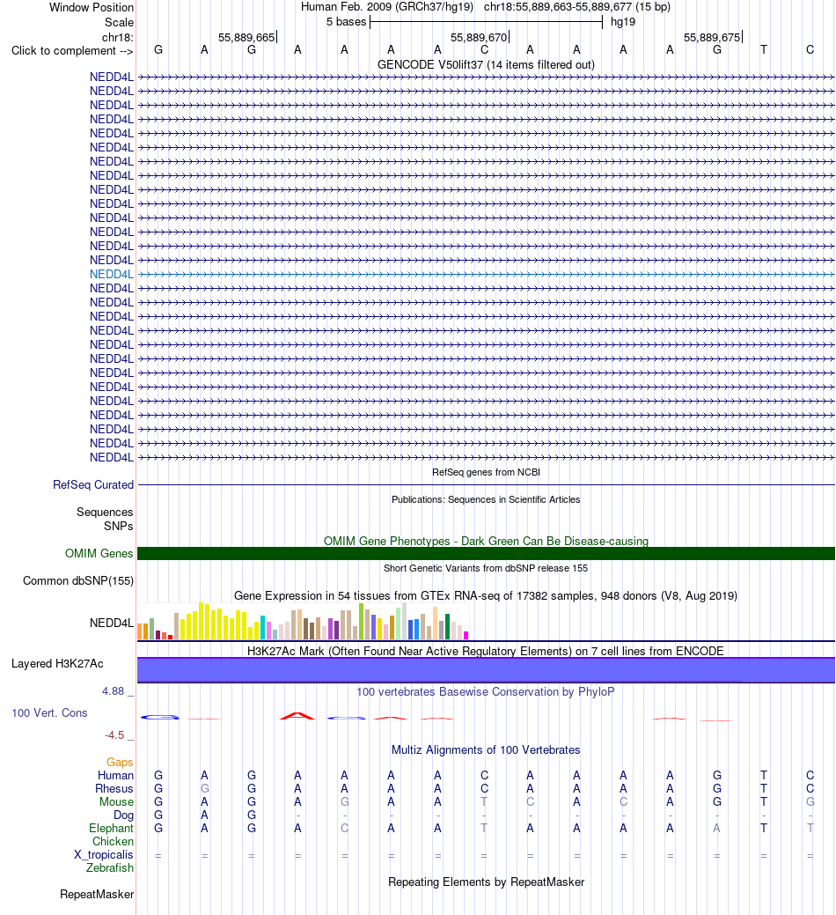Click the OMIM Genes track label

coord(99,553)
